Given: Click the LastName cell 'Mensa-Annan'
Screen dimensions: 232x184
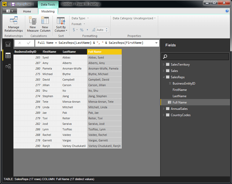Looking at the screenshot, I should pos(74,102).
